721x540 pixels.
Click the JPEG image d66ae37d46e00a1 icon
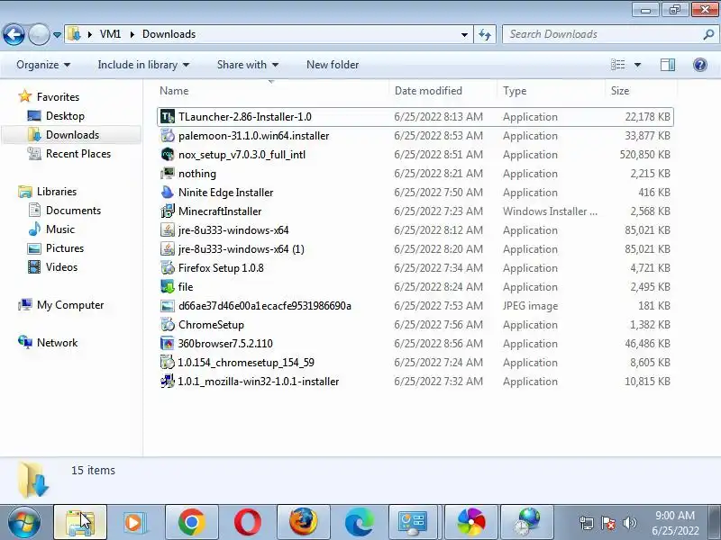click(x=168, y=306)
